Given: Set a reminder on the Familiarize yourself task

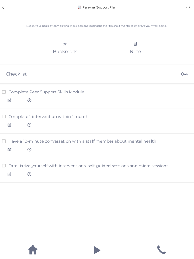Looking at the screenshot, I should point(29,174).
